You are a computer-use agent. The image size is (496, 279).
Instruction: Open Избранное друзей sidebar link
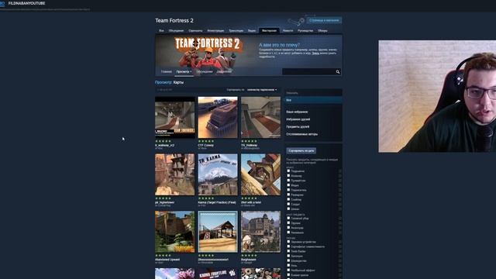tap(298, 119)
